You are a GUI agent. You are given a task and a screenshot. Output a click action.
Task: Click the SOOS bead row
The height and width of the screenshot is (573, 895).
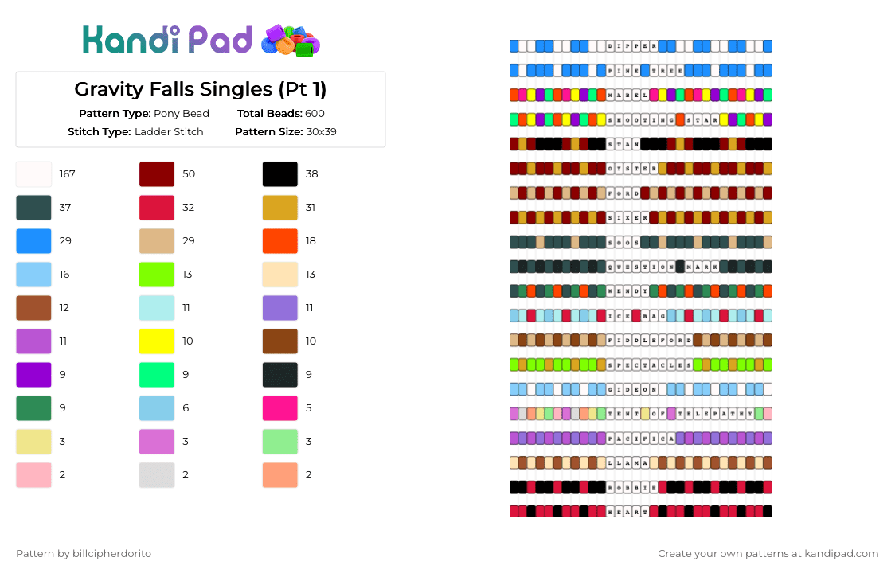point(640,242)
